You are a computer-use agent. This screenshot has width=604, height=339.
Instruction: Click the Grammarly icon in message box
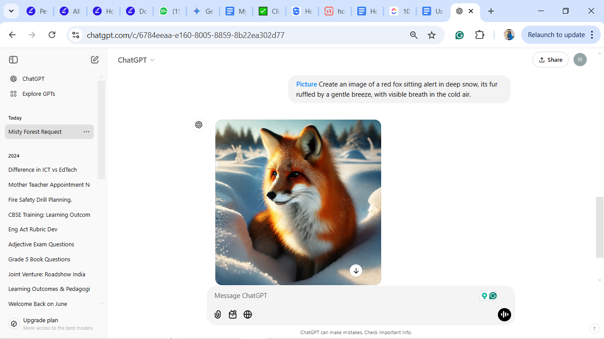click(x=493, y=296)
